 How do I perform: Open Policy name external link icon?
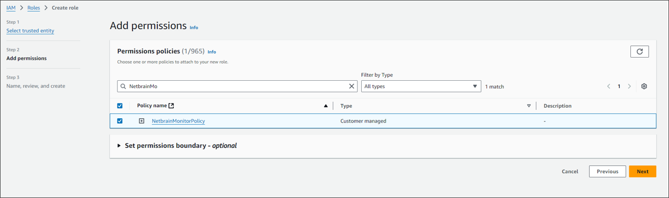pyautogui.click(x=171, y=106)
